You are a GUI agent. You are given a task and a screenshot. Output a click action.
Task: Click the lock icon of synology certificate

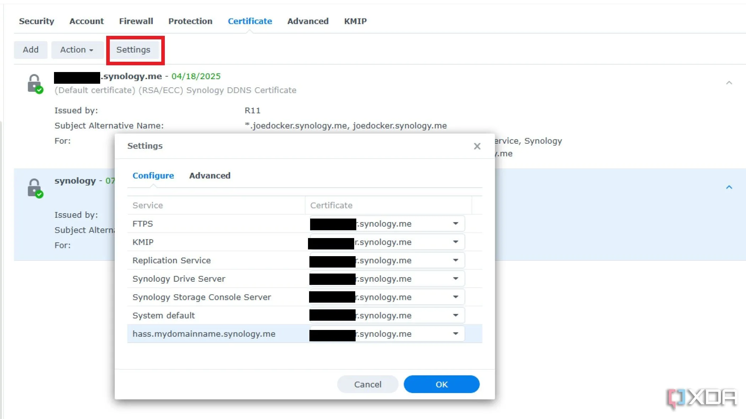(x=35, y=188)
